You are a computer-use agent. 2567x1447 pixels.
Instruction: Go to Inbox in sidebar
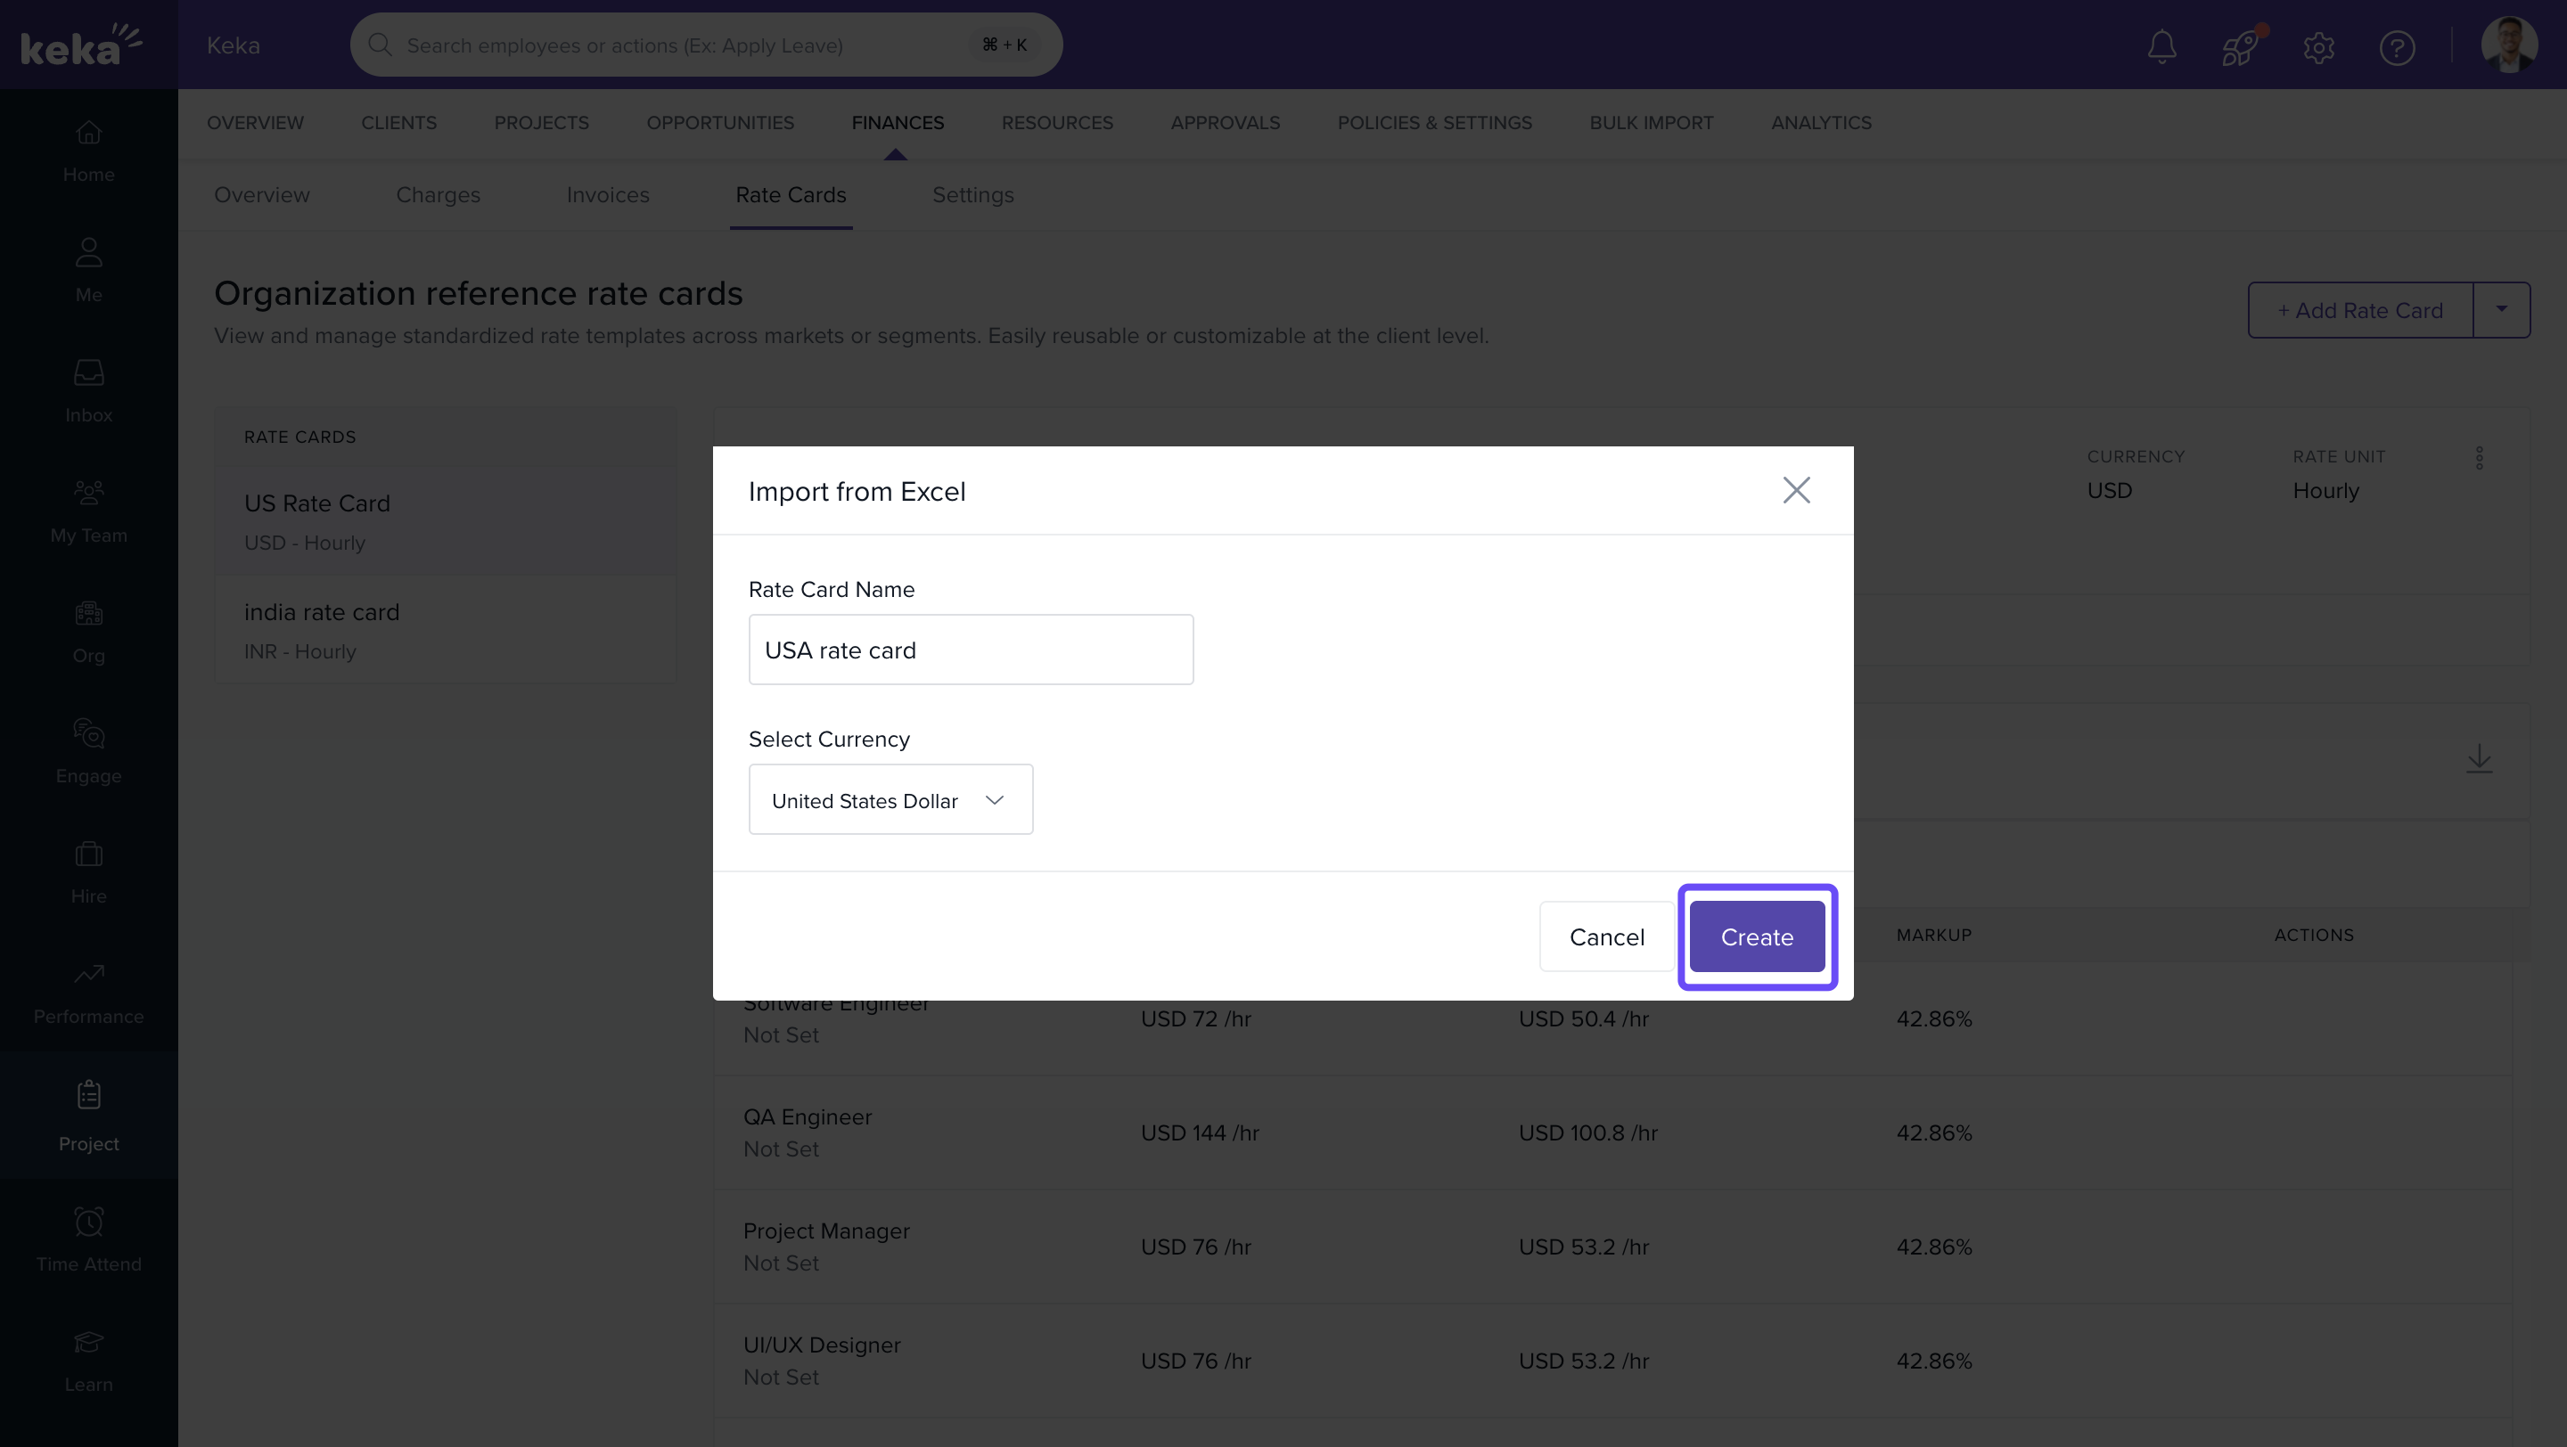[89, 390]
